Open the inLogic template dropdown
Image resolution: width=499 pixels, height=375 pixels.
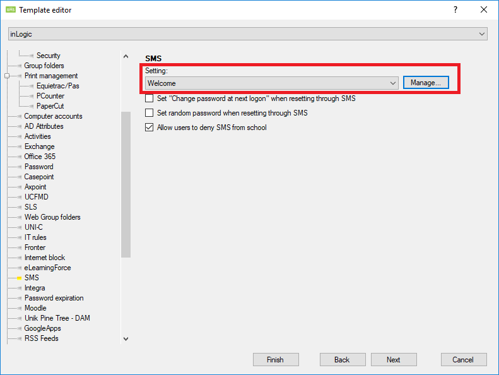482,34
